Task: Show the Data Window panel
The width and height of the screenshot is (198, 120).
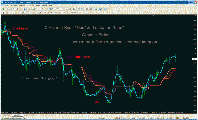Action: [x=18, y=9]
